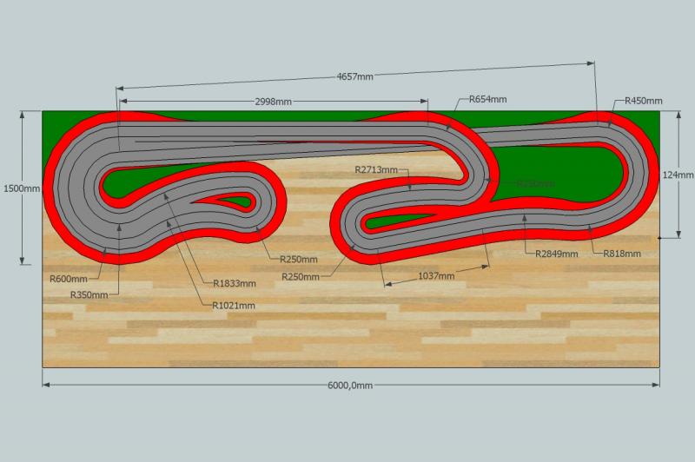Click the R654mm radius label
695x462 pixels.
click(487, 100)
